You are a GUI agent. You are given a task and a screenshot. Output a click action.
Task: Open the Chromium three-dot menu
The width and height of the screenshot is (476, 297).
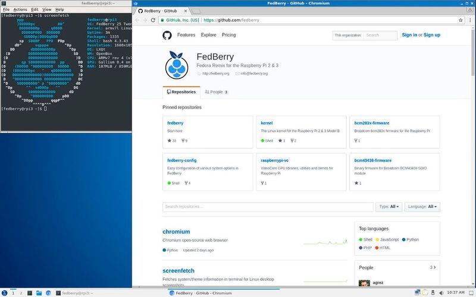470,20
